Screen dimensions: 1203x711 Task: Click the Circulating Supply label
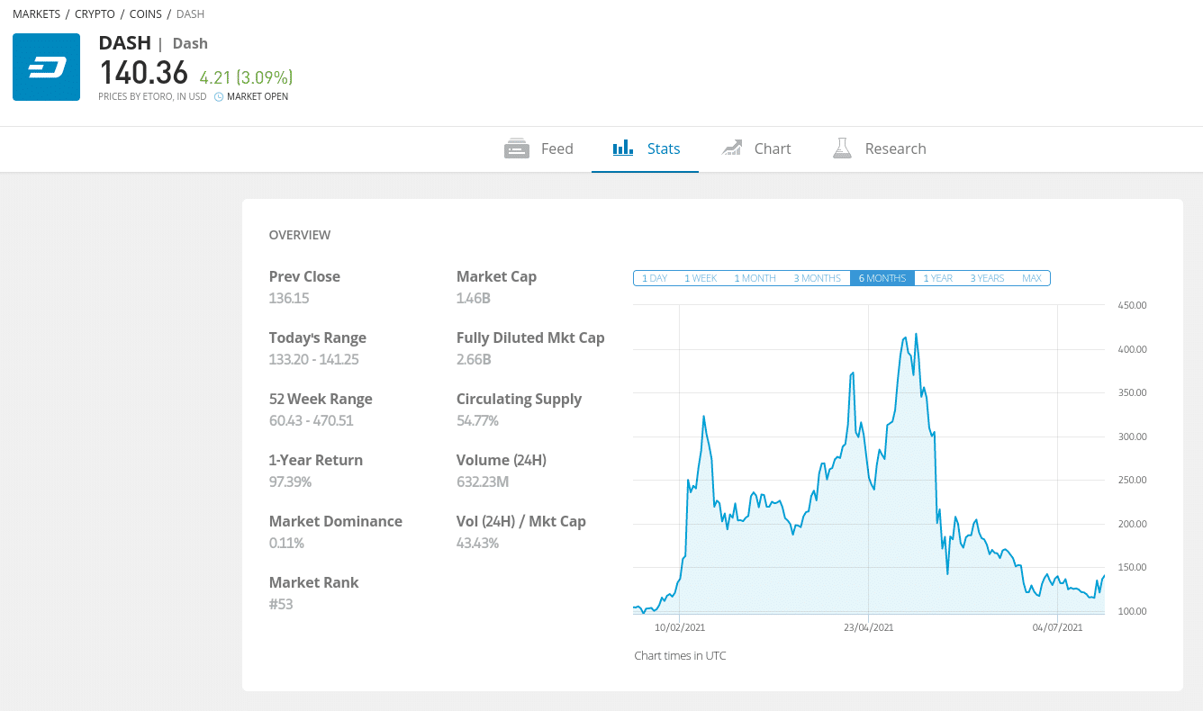519,399
